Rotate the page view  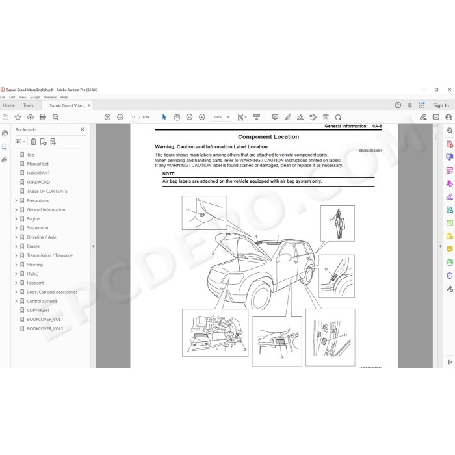[338, 117]
